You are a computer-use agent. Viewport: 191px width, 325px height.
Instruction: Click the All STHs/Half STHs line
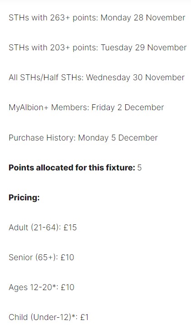pyautogui.click(x=97, y=78)
